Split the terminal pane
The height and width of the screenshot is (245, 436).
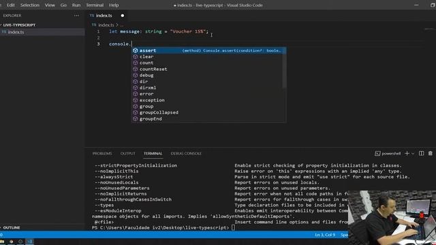click(421, 153)
